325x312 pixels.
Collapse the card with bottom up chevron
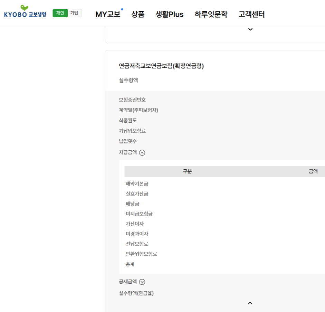pos(250,303)
